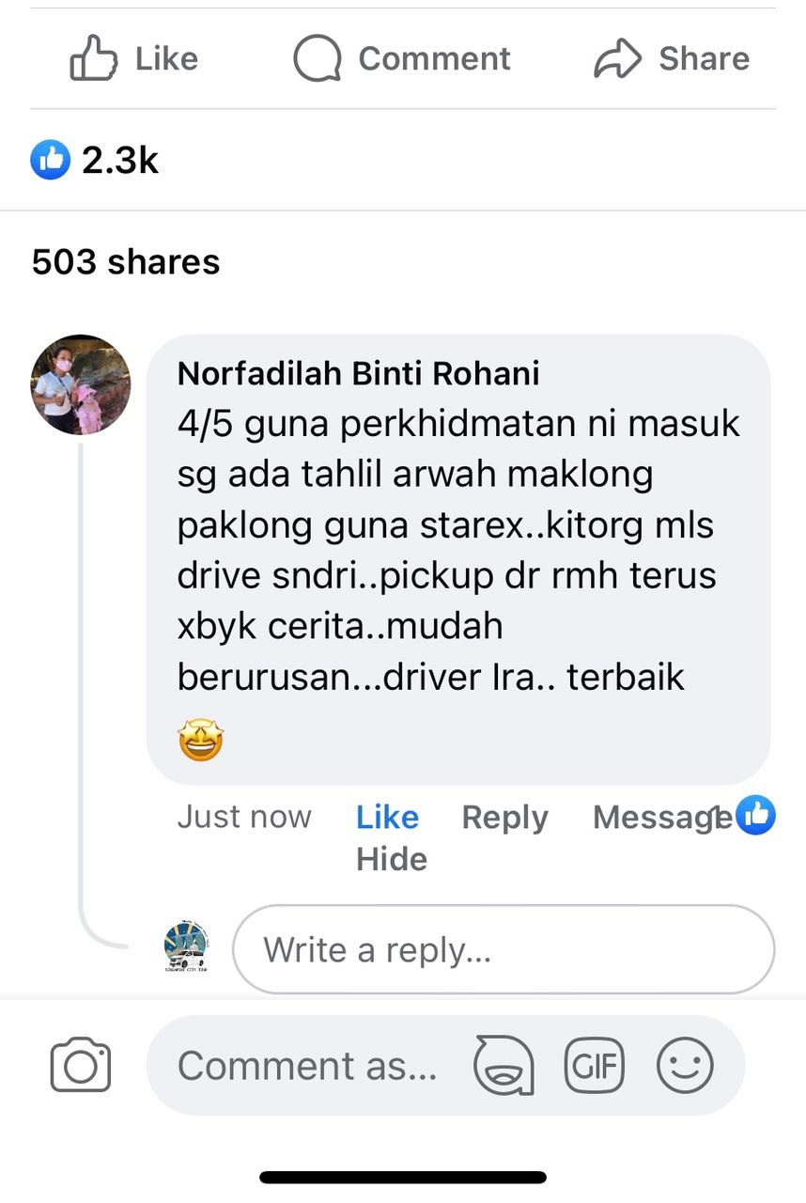Tap the Like button label

tap(166, 58)
